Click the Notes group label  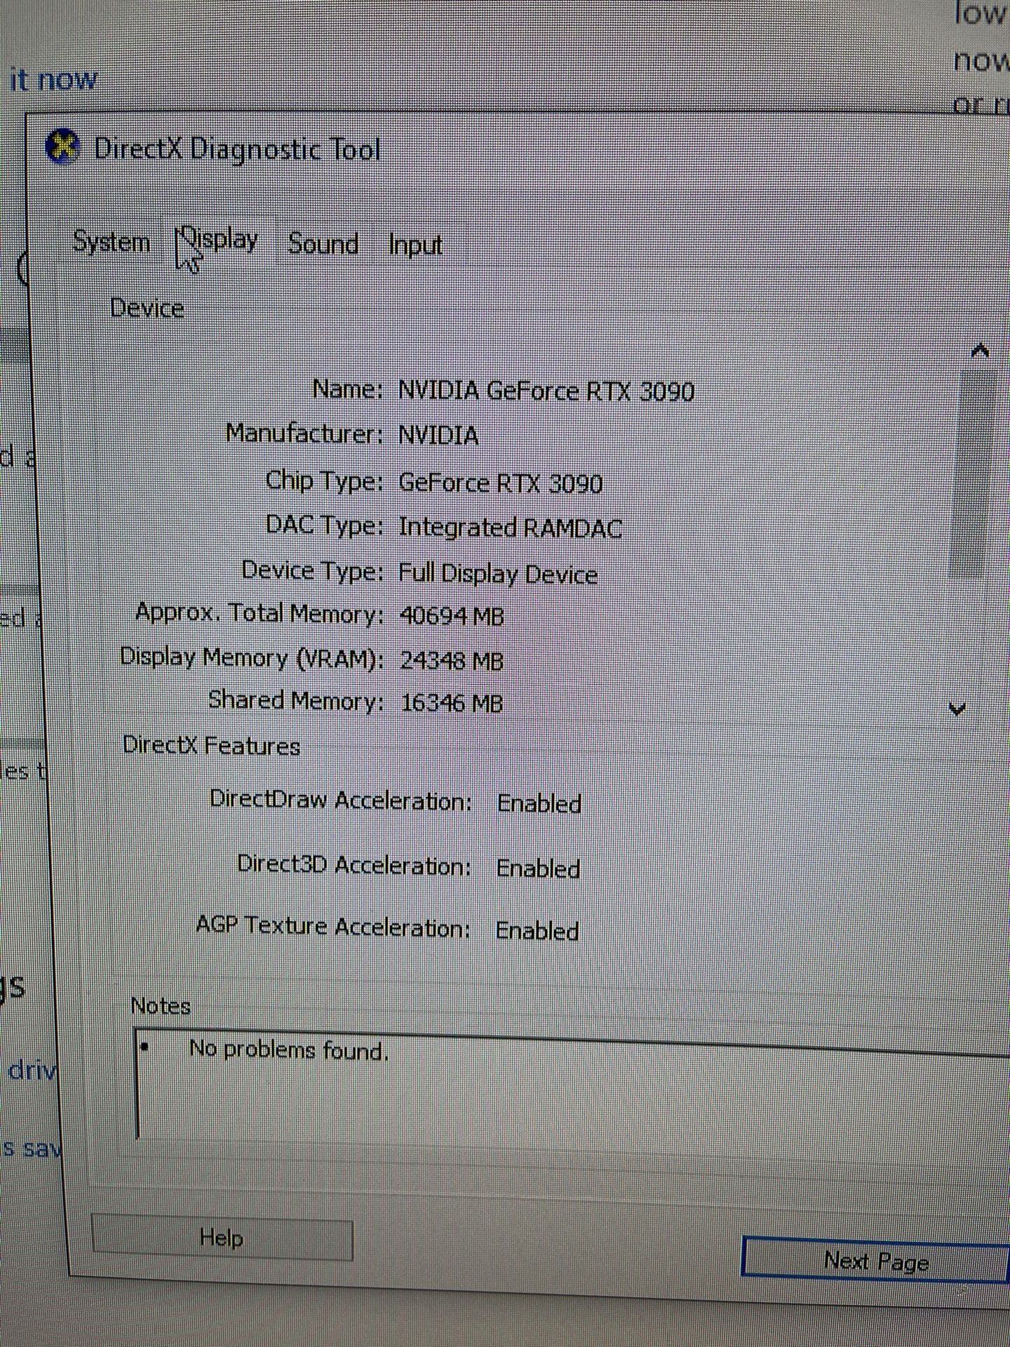click(x=161, y=1007)
